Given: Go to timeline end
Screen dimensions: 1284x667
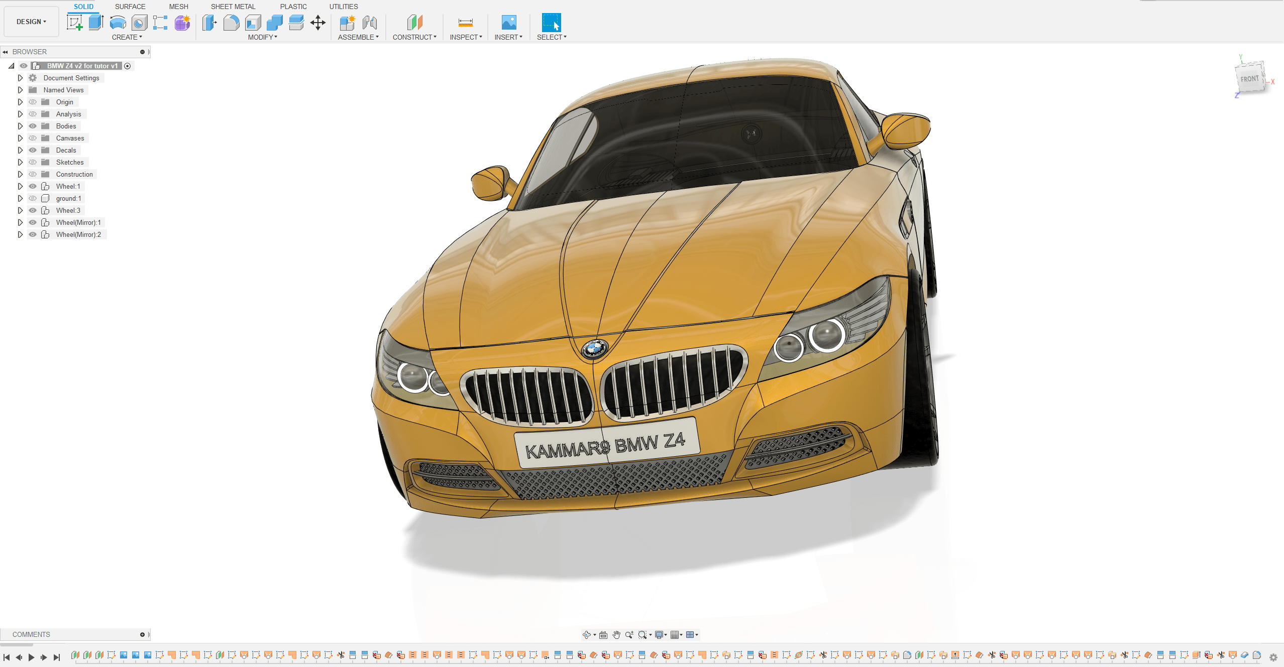Looking at the screenshot, I should click(x=57, y=657).
